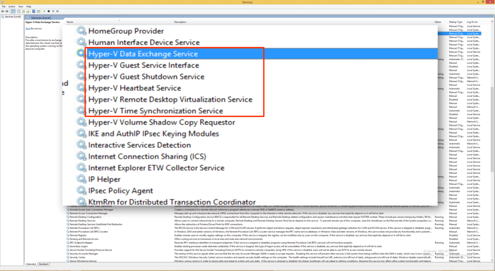Click the Export List toolbar icon

(x=28, y=11)
